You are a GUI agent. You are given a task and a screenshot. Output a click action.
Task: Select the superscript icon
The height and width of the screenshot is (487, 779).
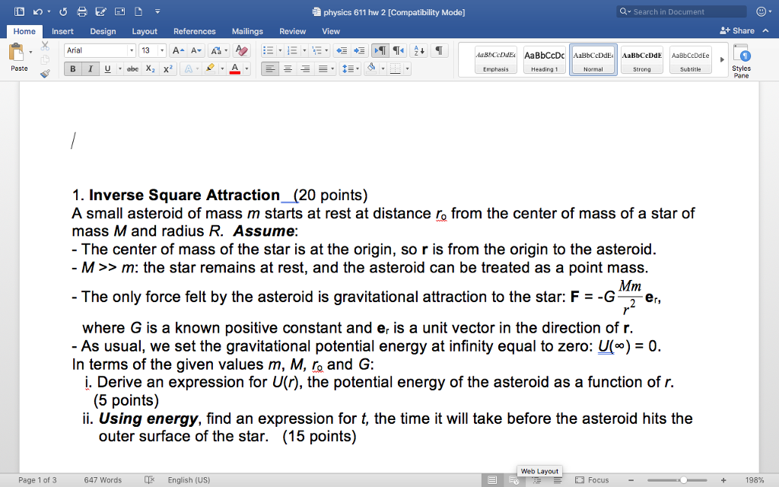(x=169, y=68)
